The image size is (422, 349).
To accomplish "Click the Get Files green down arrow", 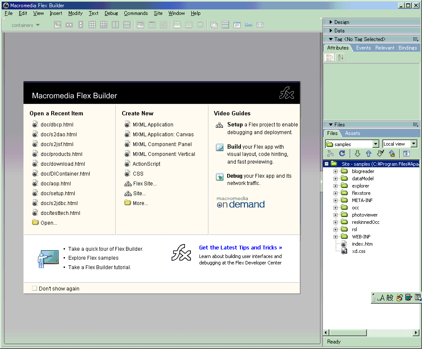I will click(x=358, y=153).
